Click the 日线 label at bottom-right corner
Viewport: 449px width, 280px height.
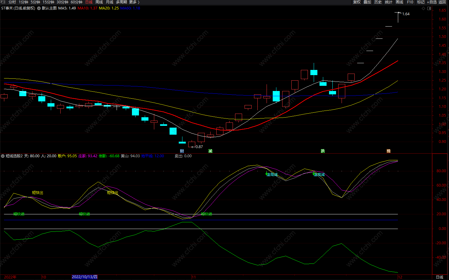pos(440,277)
